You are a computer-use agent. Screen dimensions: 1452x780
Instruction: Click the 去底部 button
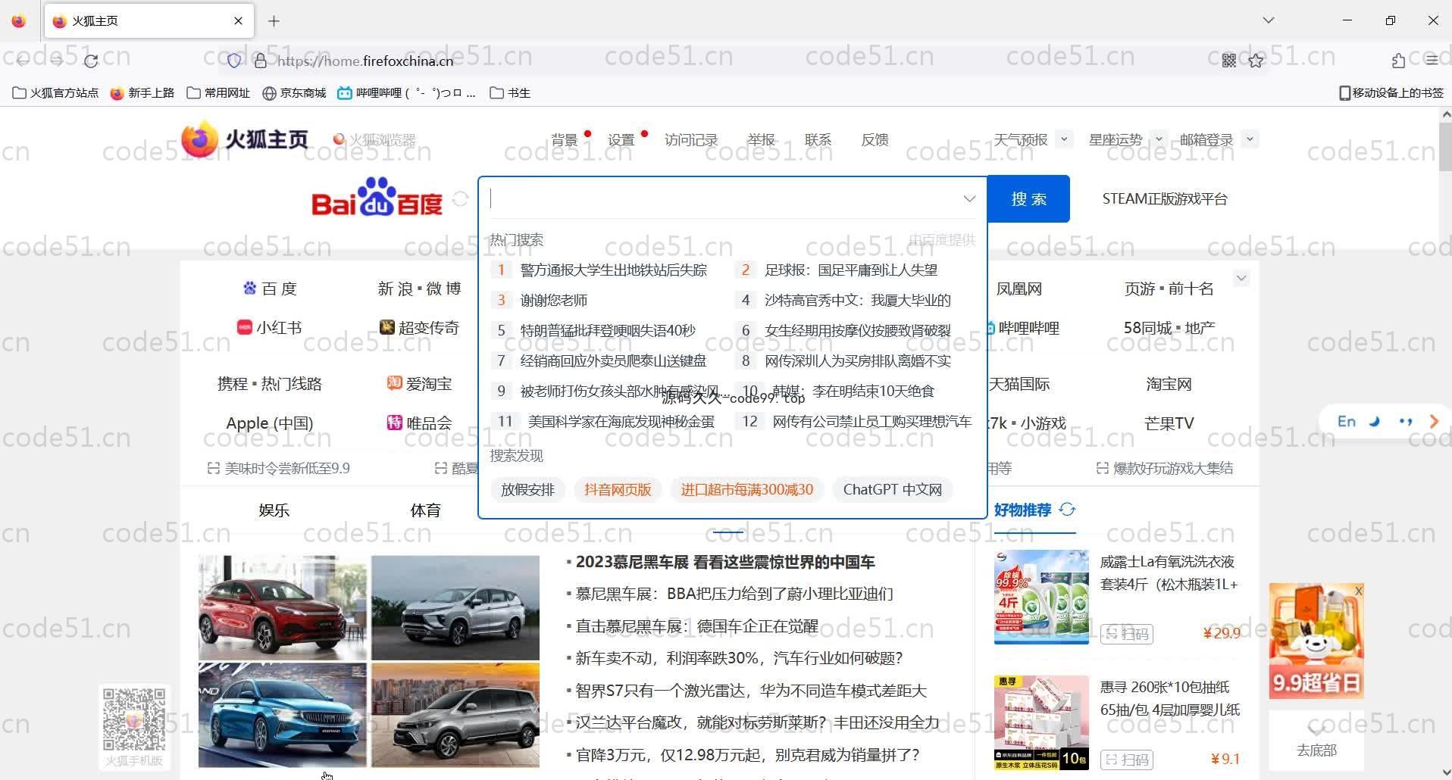1316,741
